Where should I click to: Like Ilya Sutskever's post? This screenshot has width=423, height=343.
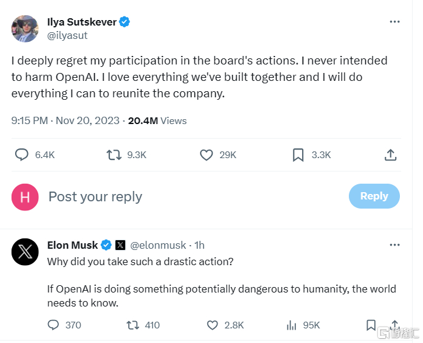(207, 154)
